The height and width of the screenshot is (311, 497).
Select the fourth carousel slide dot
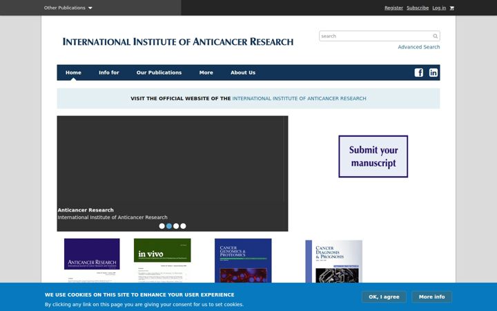click(x=183, y=226)
